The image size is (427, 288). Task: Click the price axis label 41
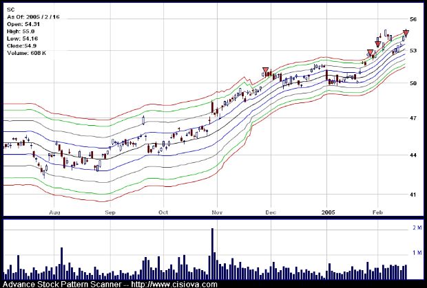coord(413,195)
